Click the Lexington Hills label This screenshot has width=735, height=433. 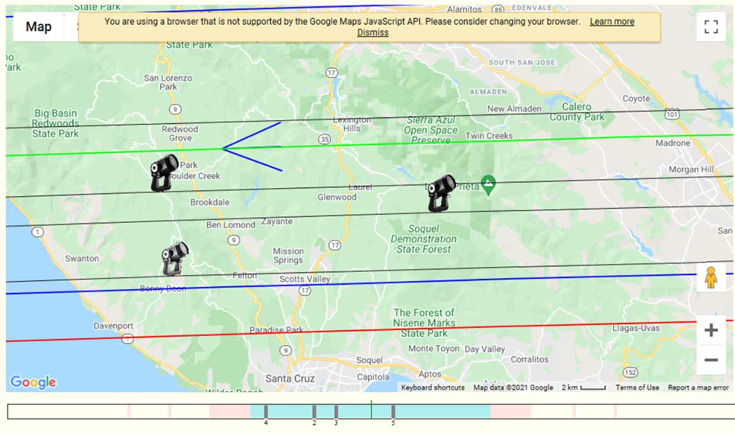pyautogui.click(x=352, y=124)
